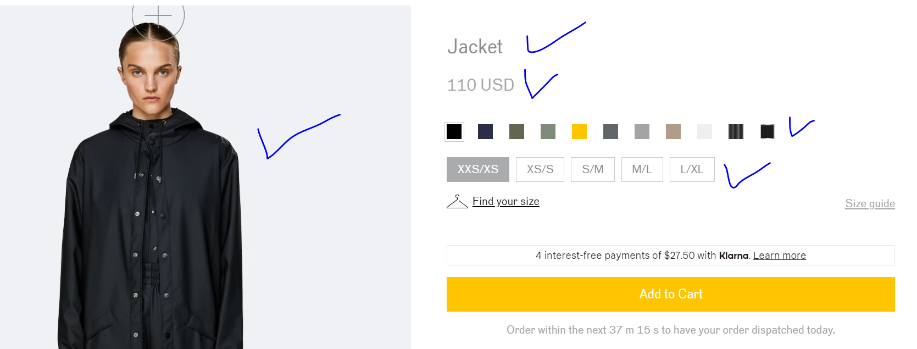Open the Find your size link

(506, 202)
